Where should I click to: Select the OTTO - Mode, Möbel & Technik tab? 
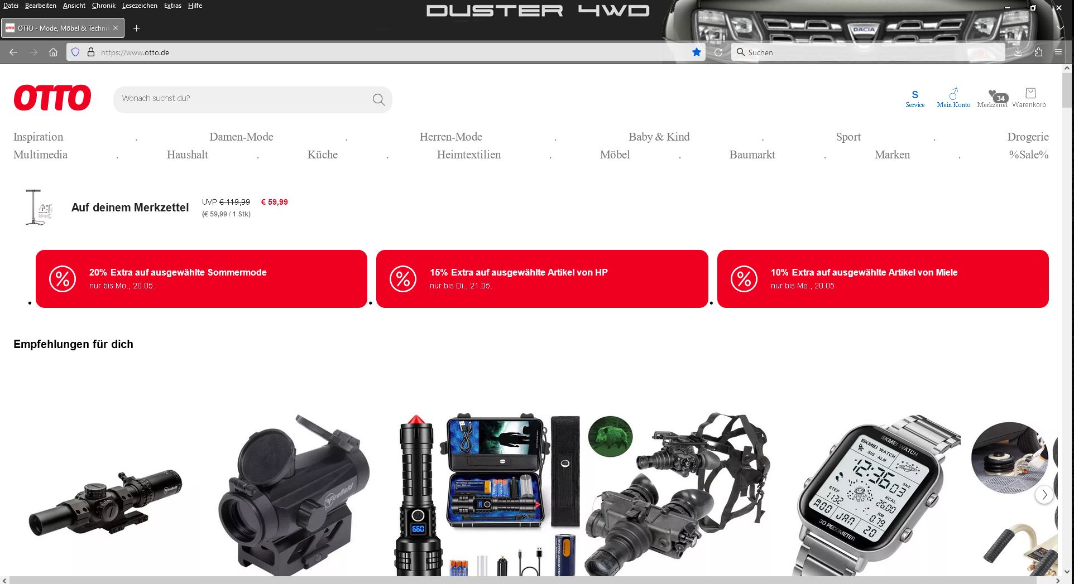(x=63, y=28)
